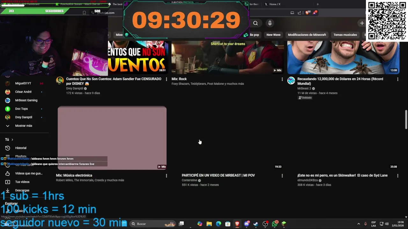The width and height of the screenshot is (408, 229).
Task: Select Temas musicales filter chip
Action: 345,35
